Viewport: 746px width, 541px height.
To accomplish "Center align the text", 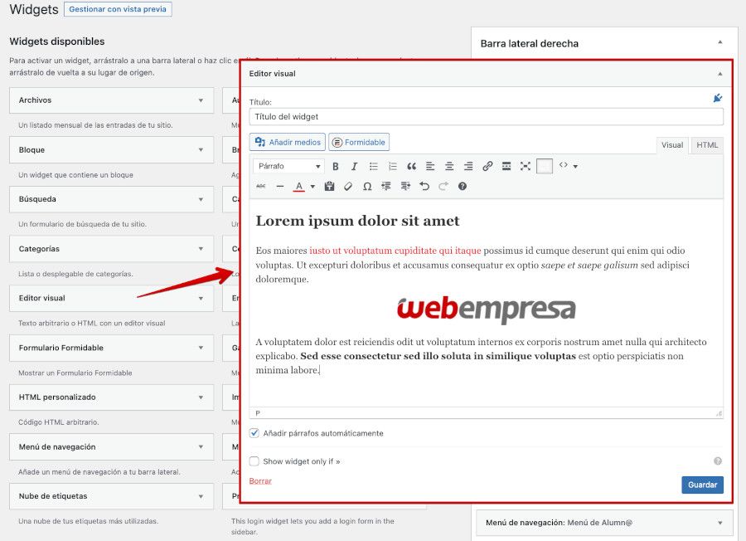I will pos(449,166).
